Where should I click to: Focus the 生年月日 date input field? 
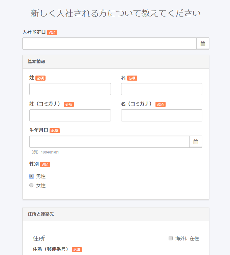(109, 142)
